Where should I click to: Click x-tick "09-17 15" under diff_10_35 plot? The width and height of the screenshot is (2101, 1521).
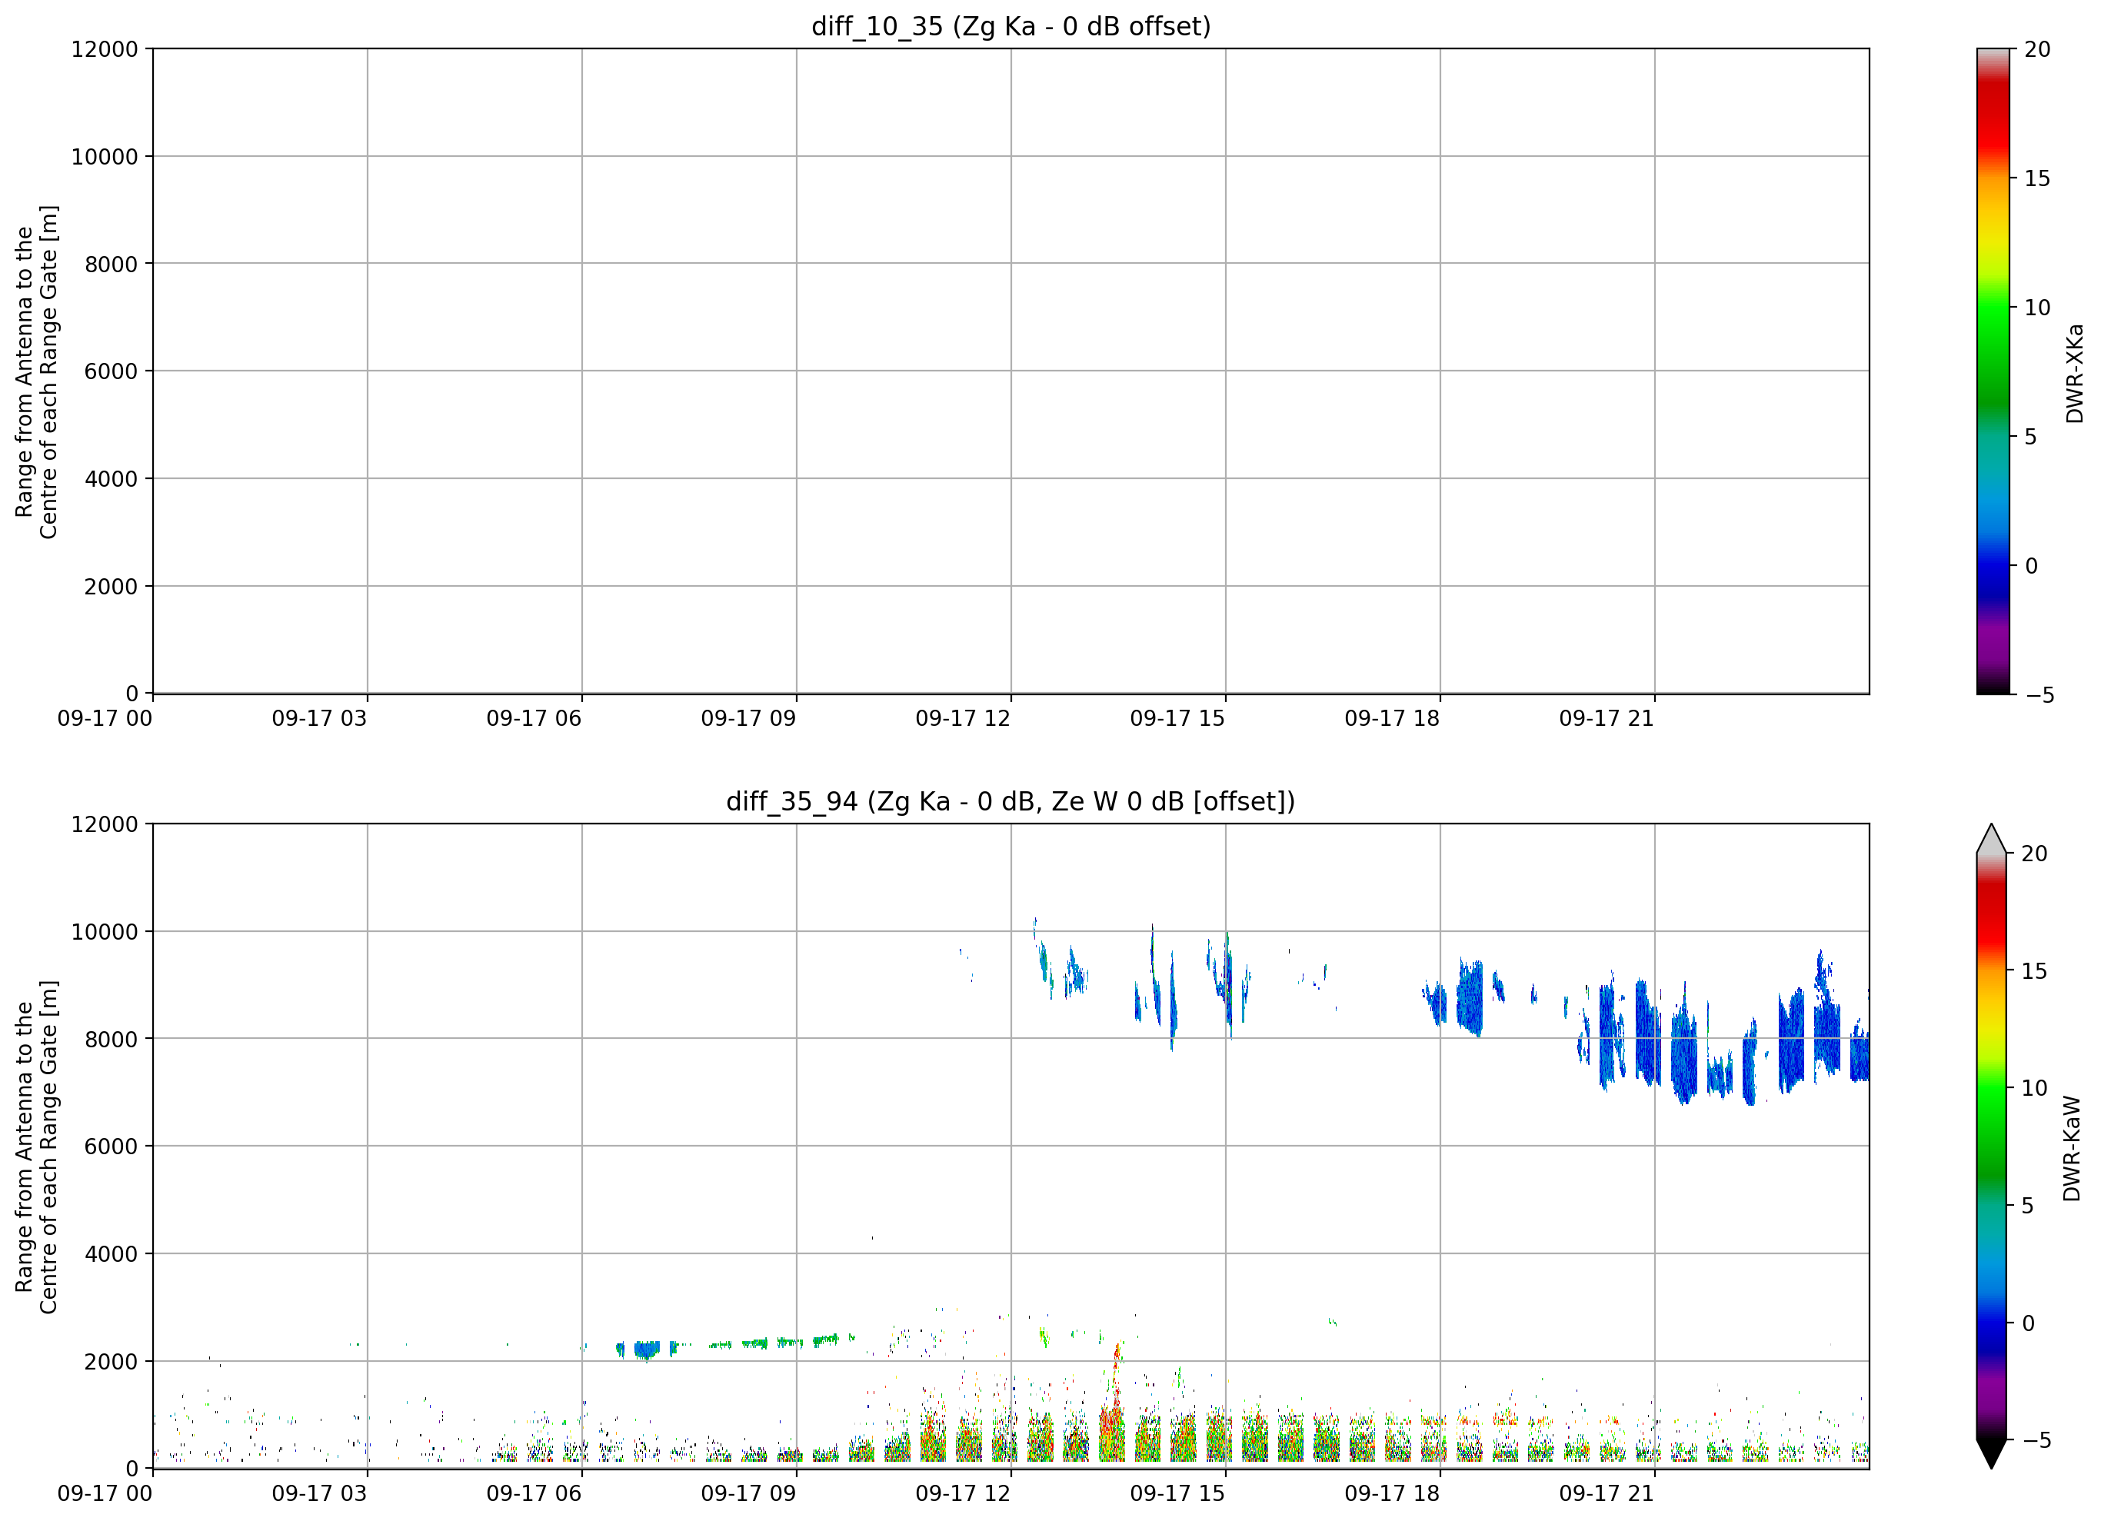1177,718
